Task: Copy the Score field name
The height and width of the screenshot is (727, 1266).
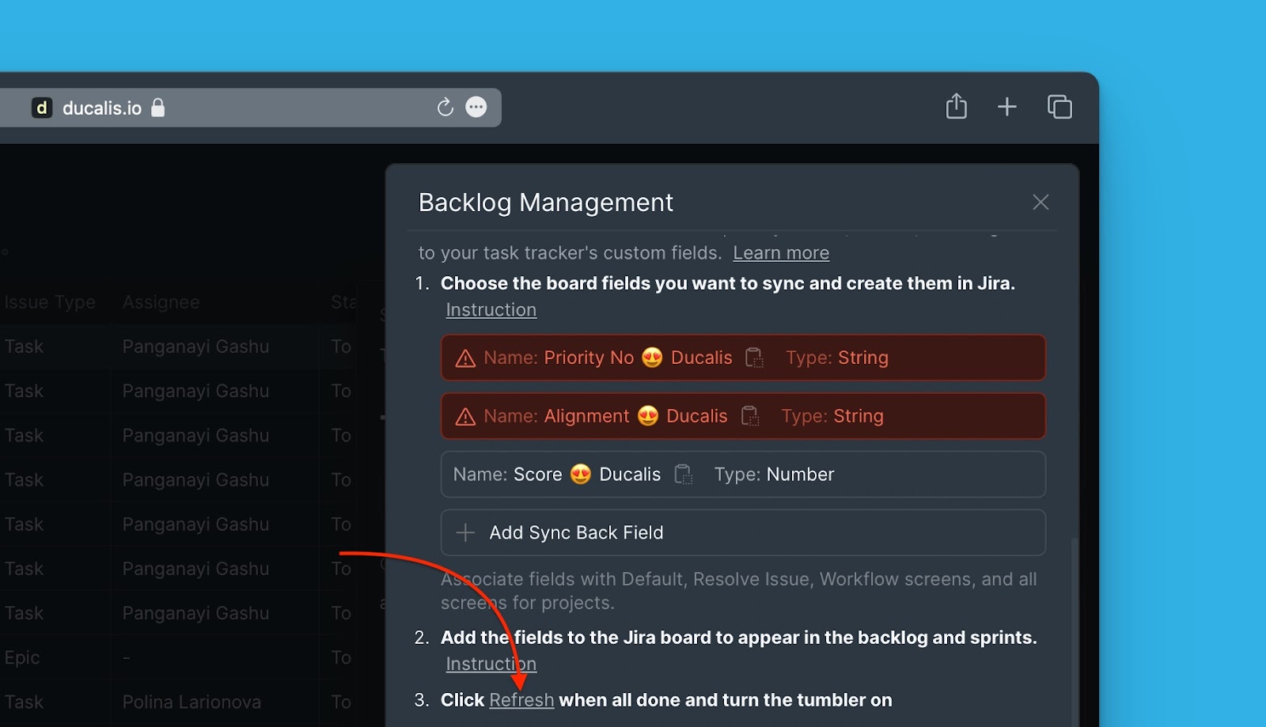Action: coord(683,475)
